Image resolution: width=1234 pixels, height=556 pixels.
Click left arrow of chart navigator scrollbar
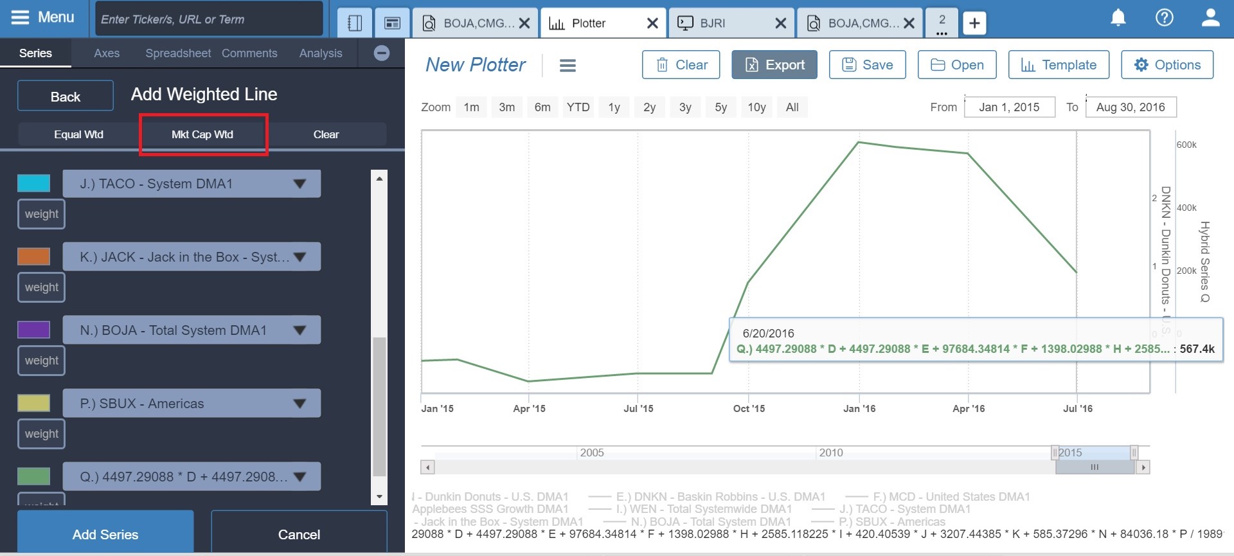[428, 467]
